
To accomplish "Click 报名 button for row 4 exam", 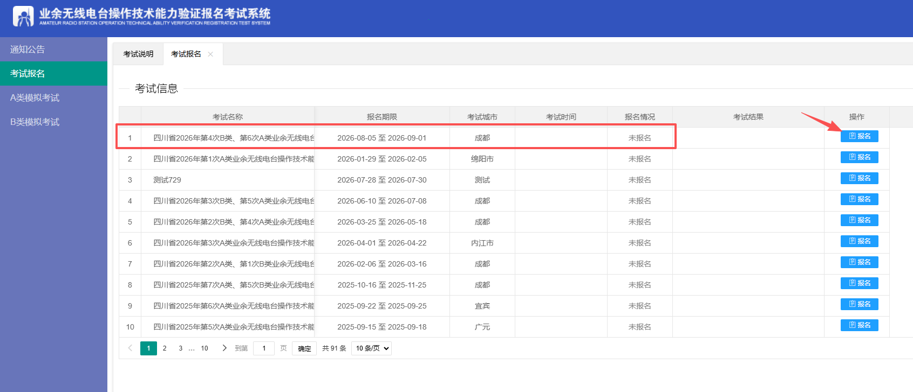I will [x=859, y=199].
